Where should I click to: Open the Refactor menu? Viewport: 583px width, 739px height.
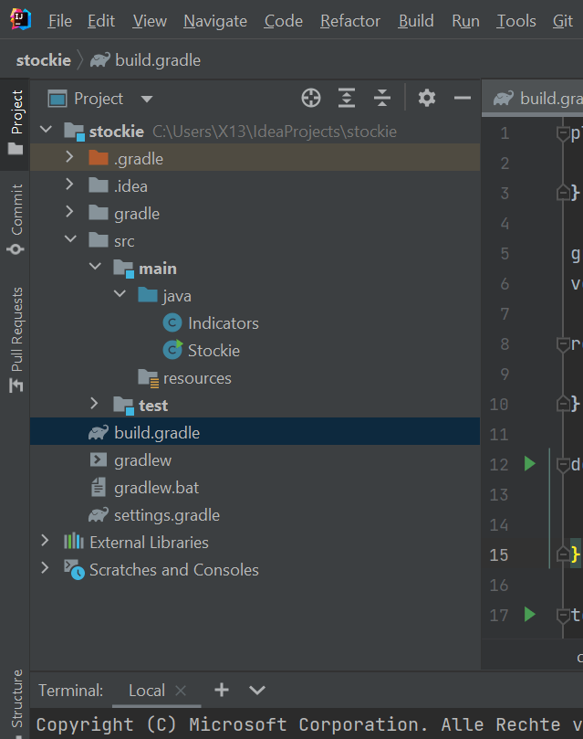point(349,20)
